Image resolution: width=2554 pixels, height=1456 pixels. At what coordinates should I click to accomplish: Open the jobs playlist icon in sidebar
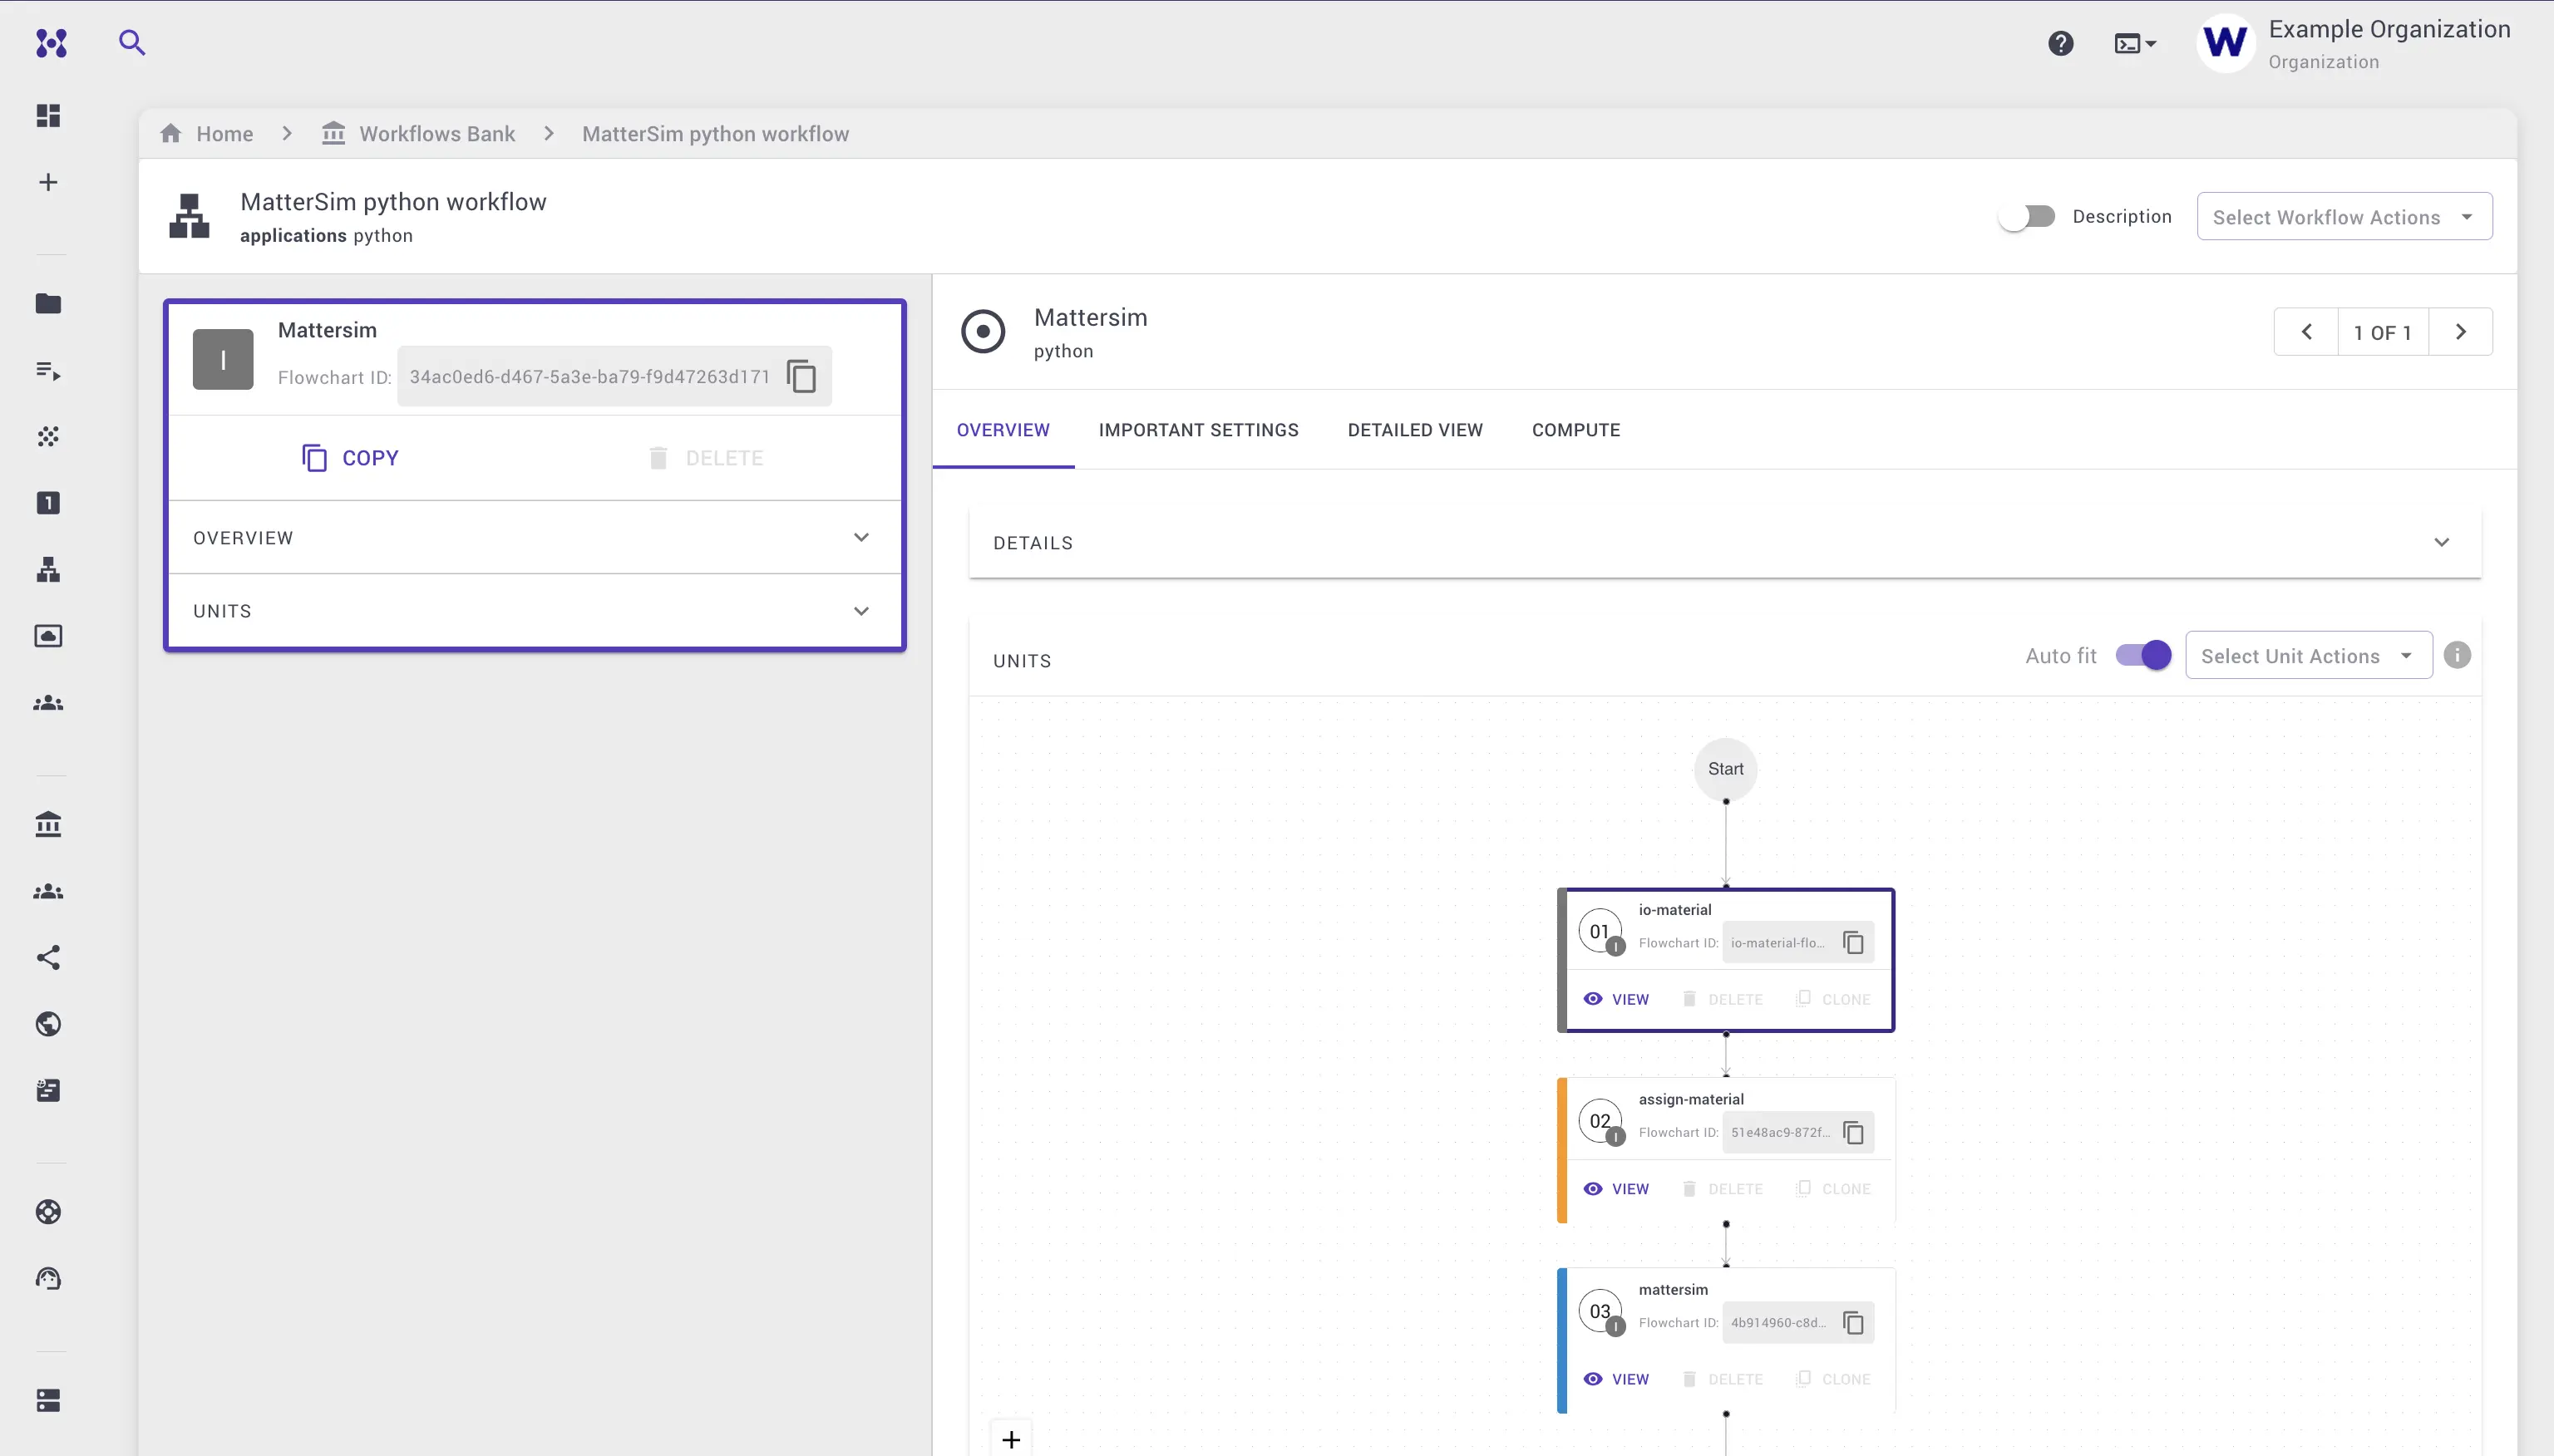pyautogui.click(x=48, y=371)
